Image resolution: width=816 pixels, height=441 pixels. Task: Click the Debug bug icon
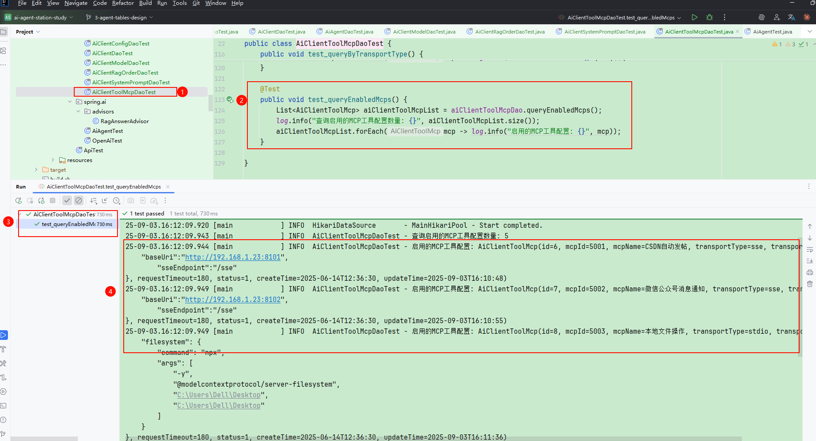coord(710,17)
